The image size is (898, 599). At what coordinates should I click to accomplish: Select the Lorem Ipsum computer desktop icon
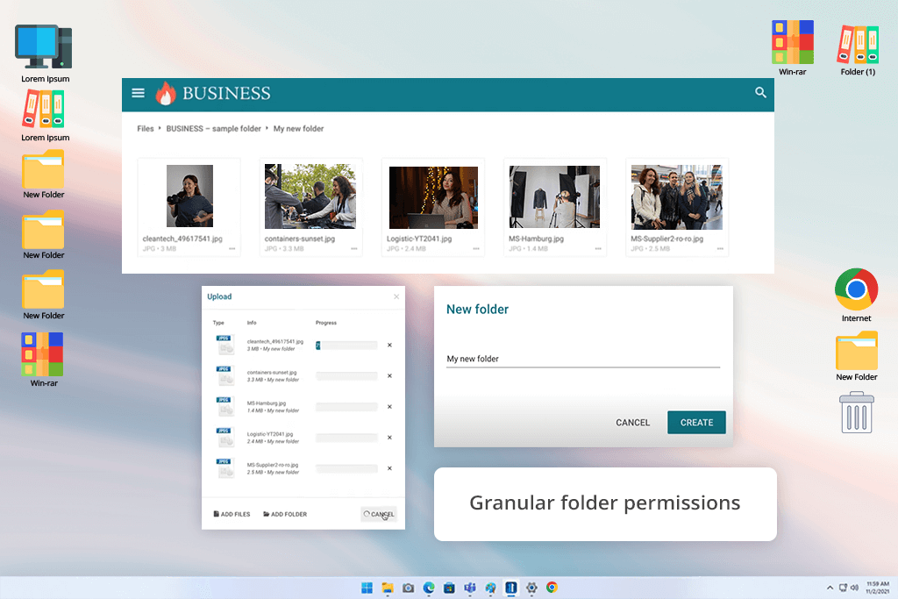45,53
